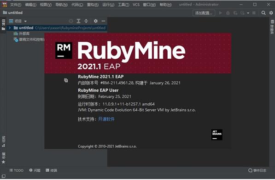
Task: Click the untitled breadcrumb in navigation bar
Action: point(12,13)
